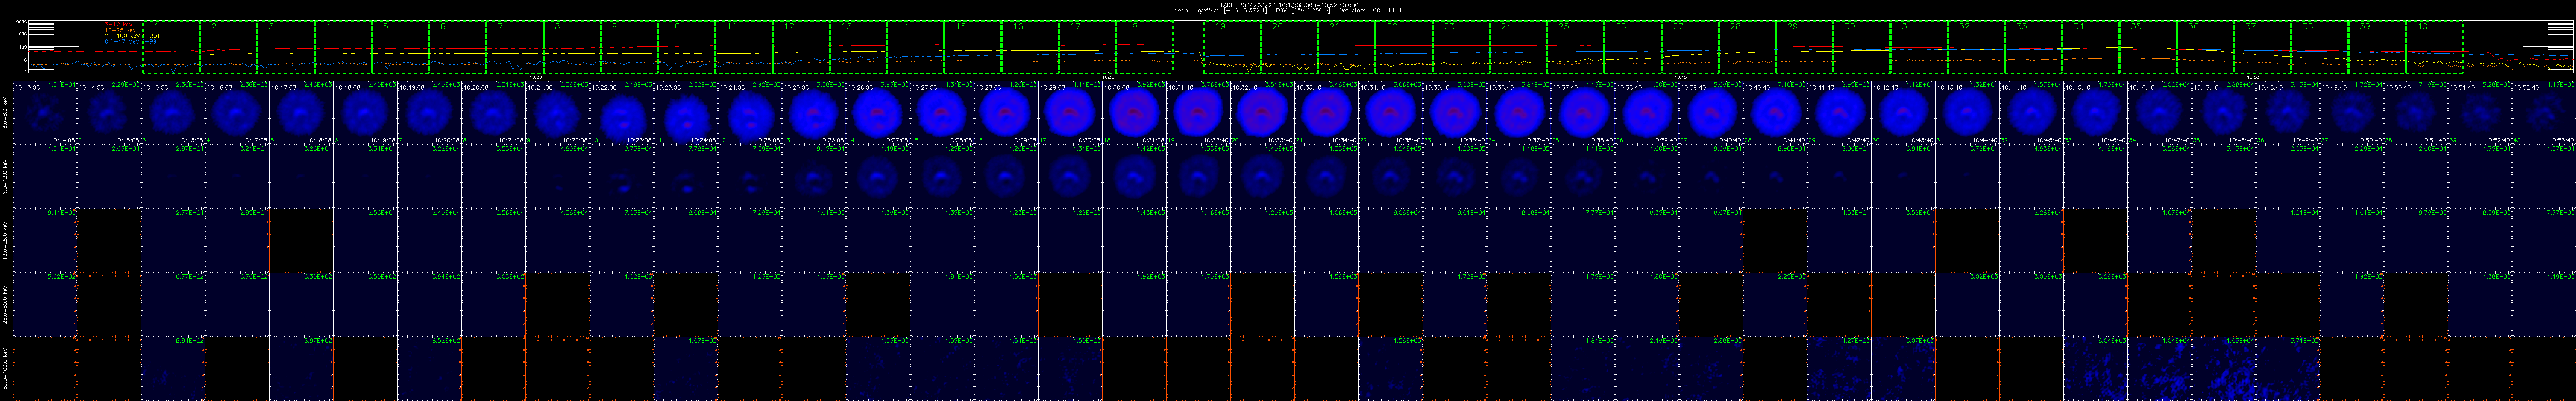Select time interval 25 in the light curve
Viewport: 2576px width, 401px height.
pyautogui.click(x=1576, y=46)
